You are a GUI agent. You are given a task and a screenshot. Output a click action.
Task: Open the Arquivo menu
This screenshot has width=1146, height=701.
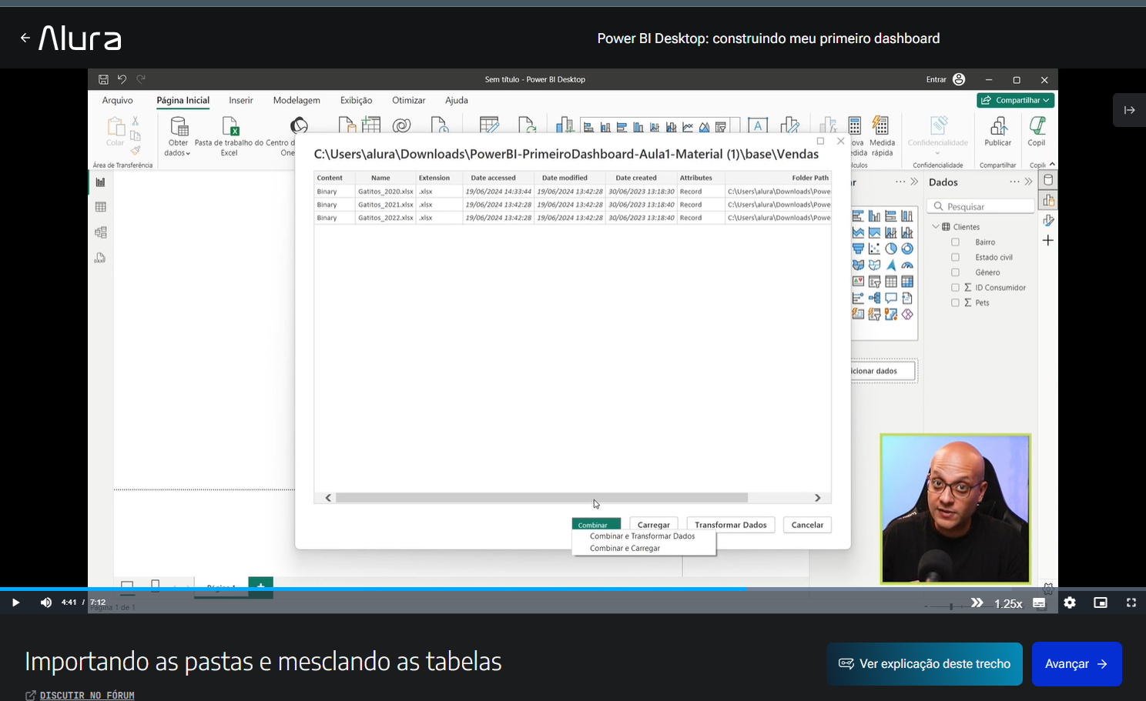(117, 100)
